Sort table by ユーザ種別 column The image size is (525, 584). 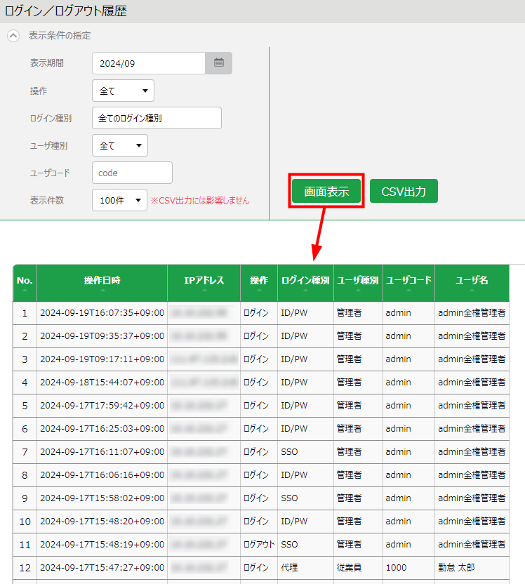pyautogui.click(x=357, y=281)
